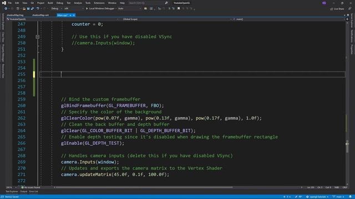
Task: Click the Item(s) Saved status text
Action: click(x=12, y=197)
